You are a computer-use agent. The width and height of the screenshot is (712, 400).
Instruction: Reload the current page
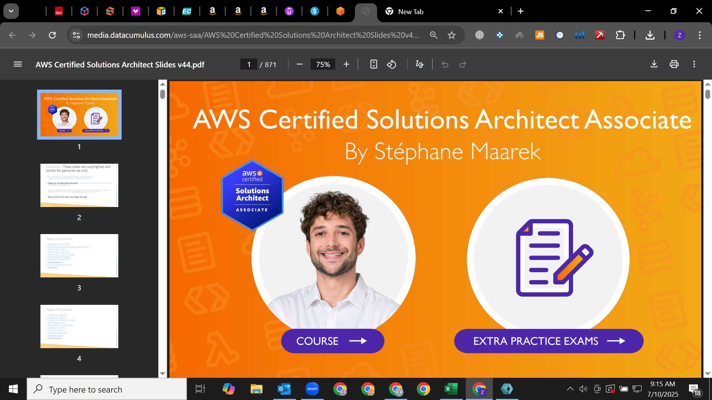point(52,35)
